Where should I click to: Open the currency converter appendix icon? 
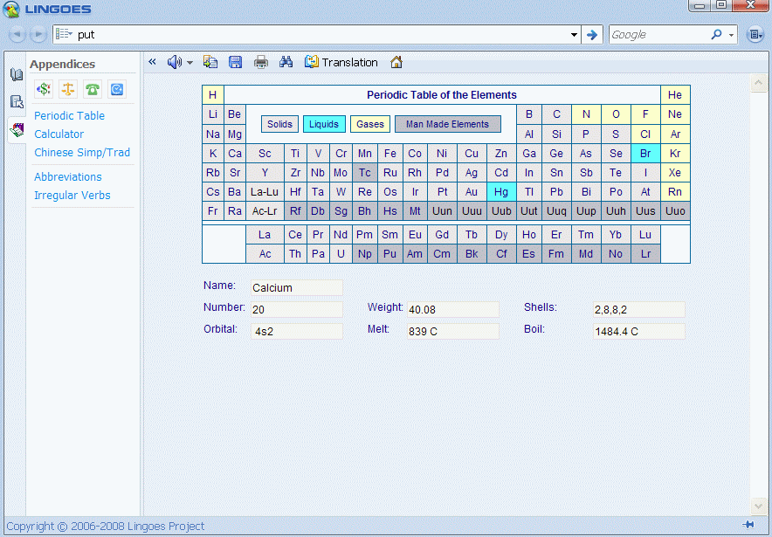pos(43,89)
